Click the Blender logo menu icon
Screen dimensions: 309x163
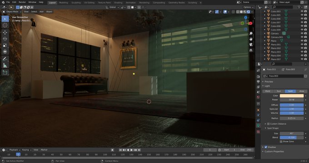(x=3, y=2)
